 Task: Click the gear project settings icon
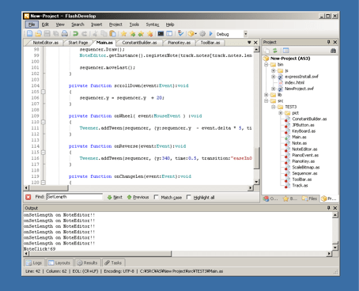pos(202,34)
